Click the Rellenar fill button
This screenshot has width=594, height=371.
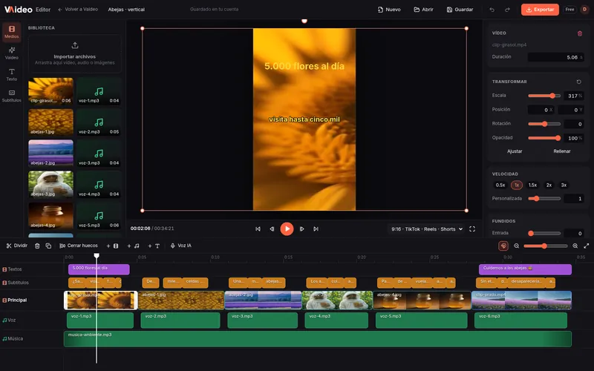tap(562, 151)
